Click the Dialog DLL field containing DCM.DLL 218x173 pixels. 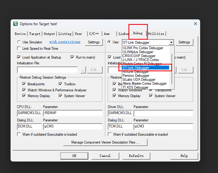tap(29, 126)
